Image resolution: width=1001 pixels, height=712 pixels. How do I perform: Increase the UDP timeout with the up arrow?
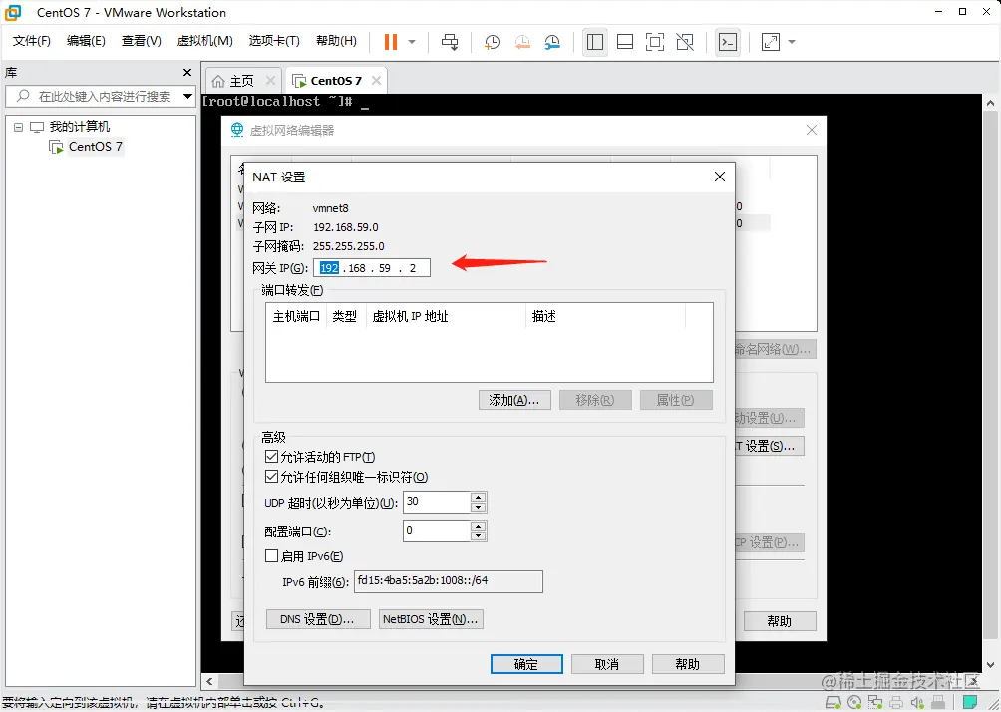click(479, 497)
